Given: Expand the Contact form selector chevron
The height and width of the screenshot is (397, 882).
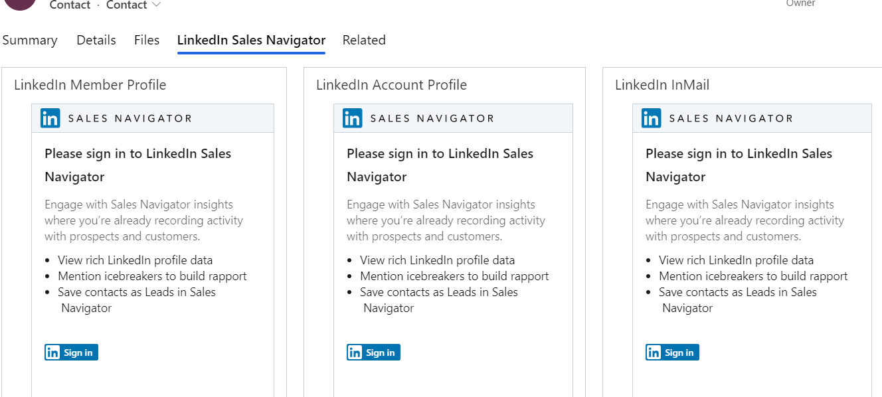Looking at the screenshot, I should click(156, 5).
